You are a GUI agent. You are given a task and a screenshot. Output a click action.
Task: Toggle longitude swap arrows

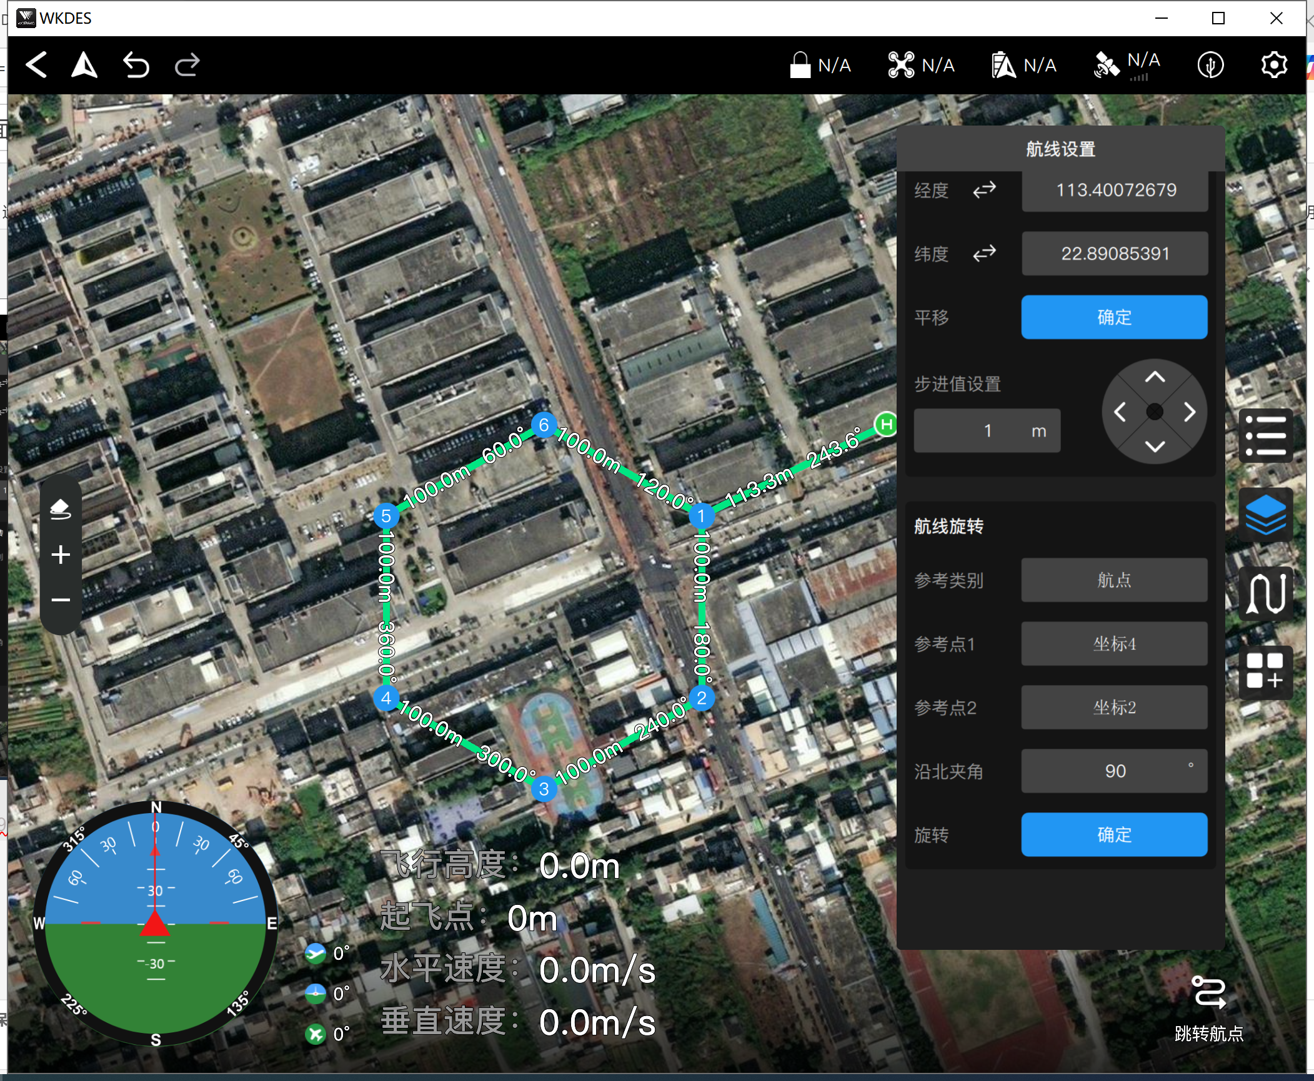tap(984, 190)
